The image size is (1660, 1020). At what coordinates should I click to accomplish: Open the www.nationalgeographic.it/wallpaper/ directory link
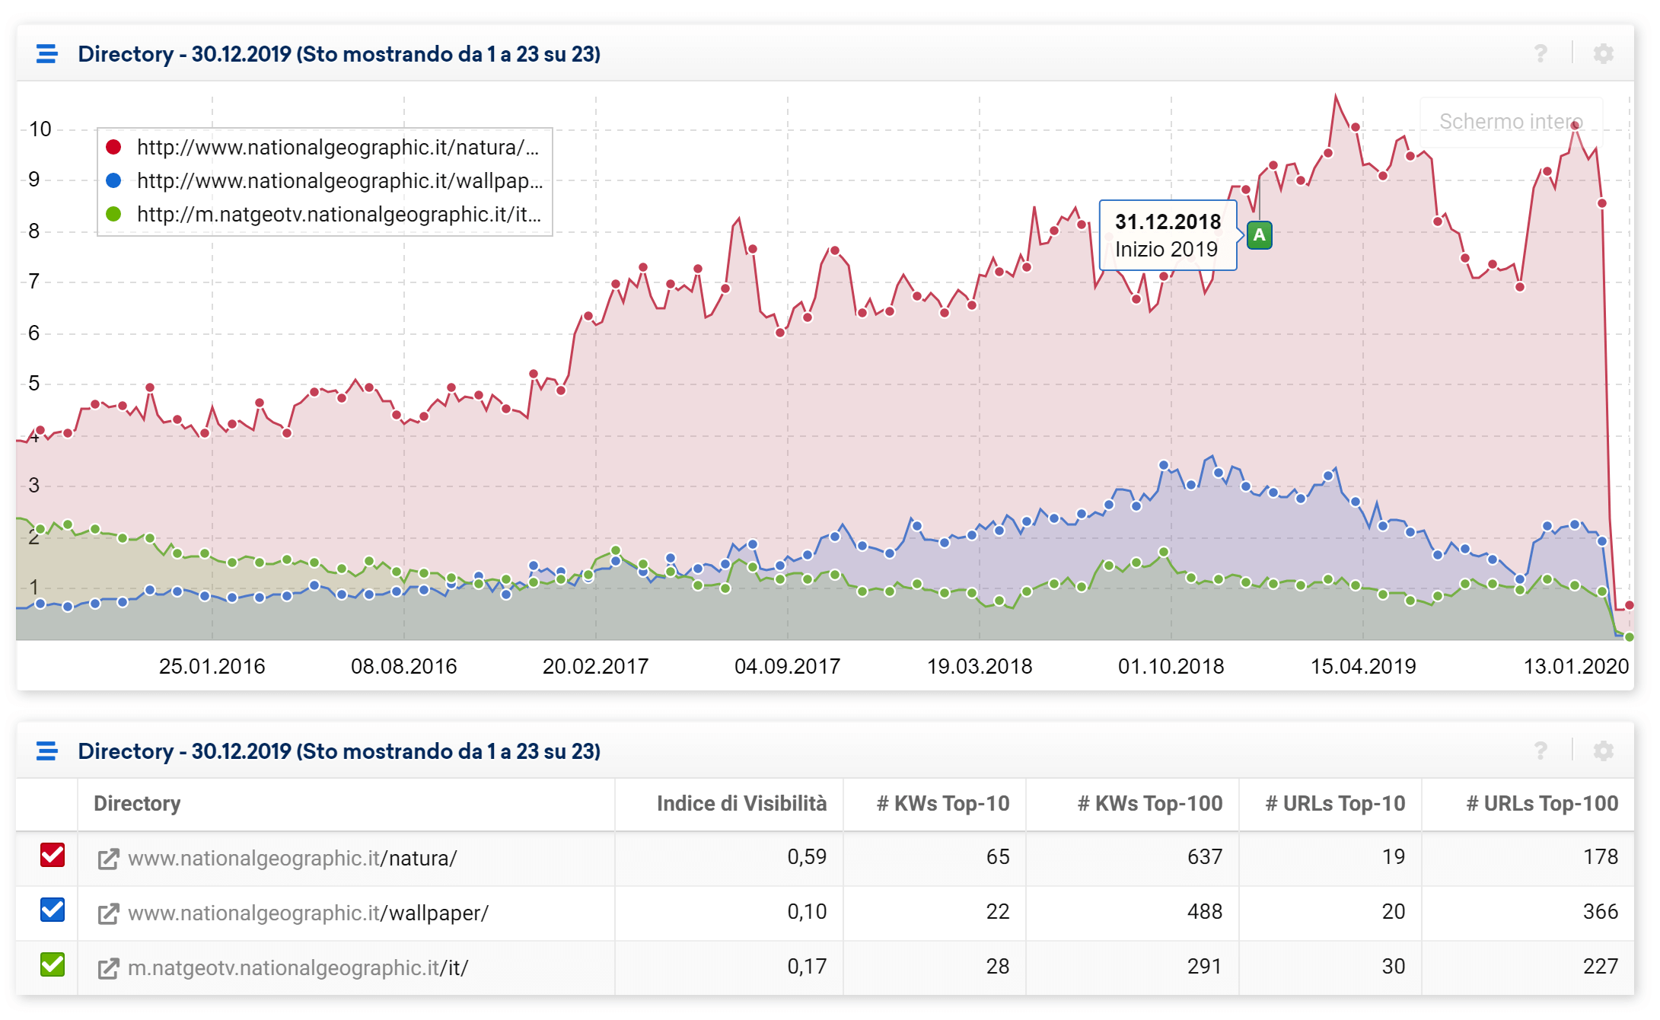point(308,913)
